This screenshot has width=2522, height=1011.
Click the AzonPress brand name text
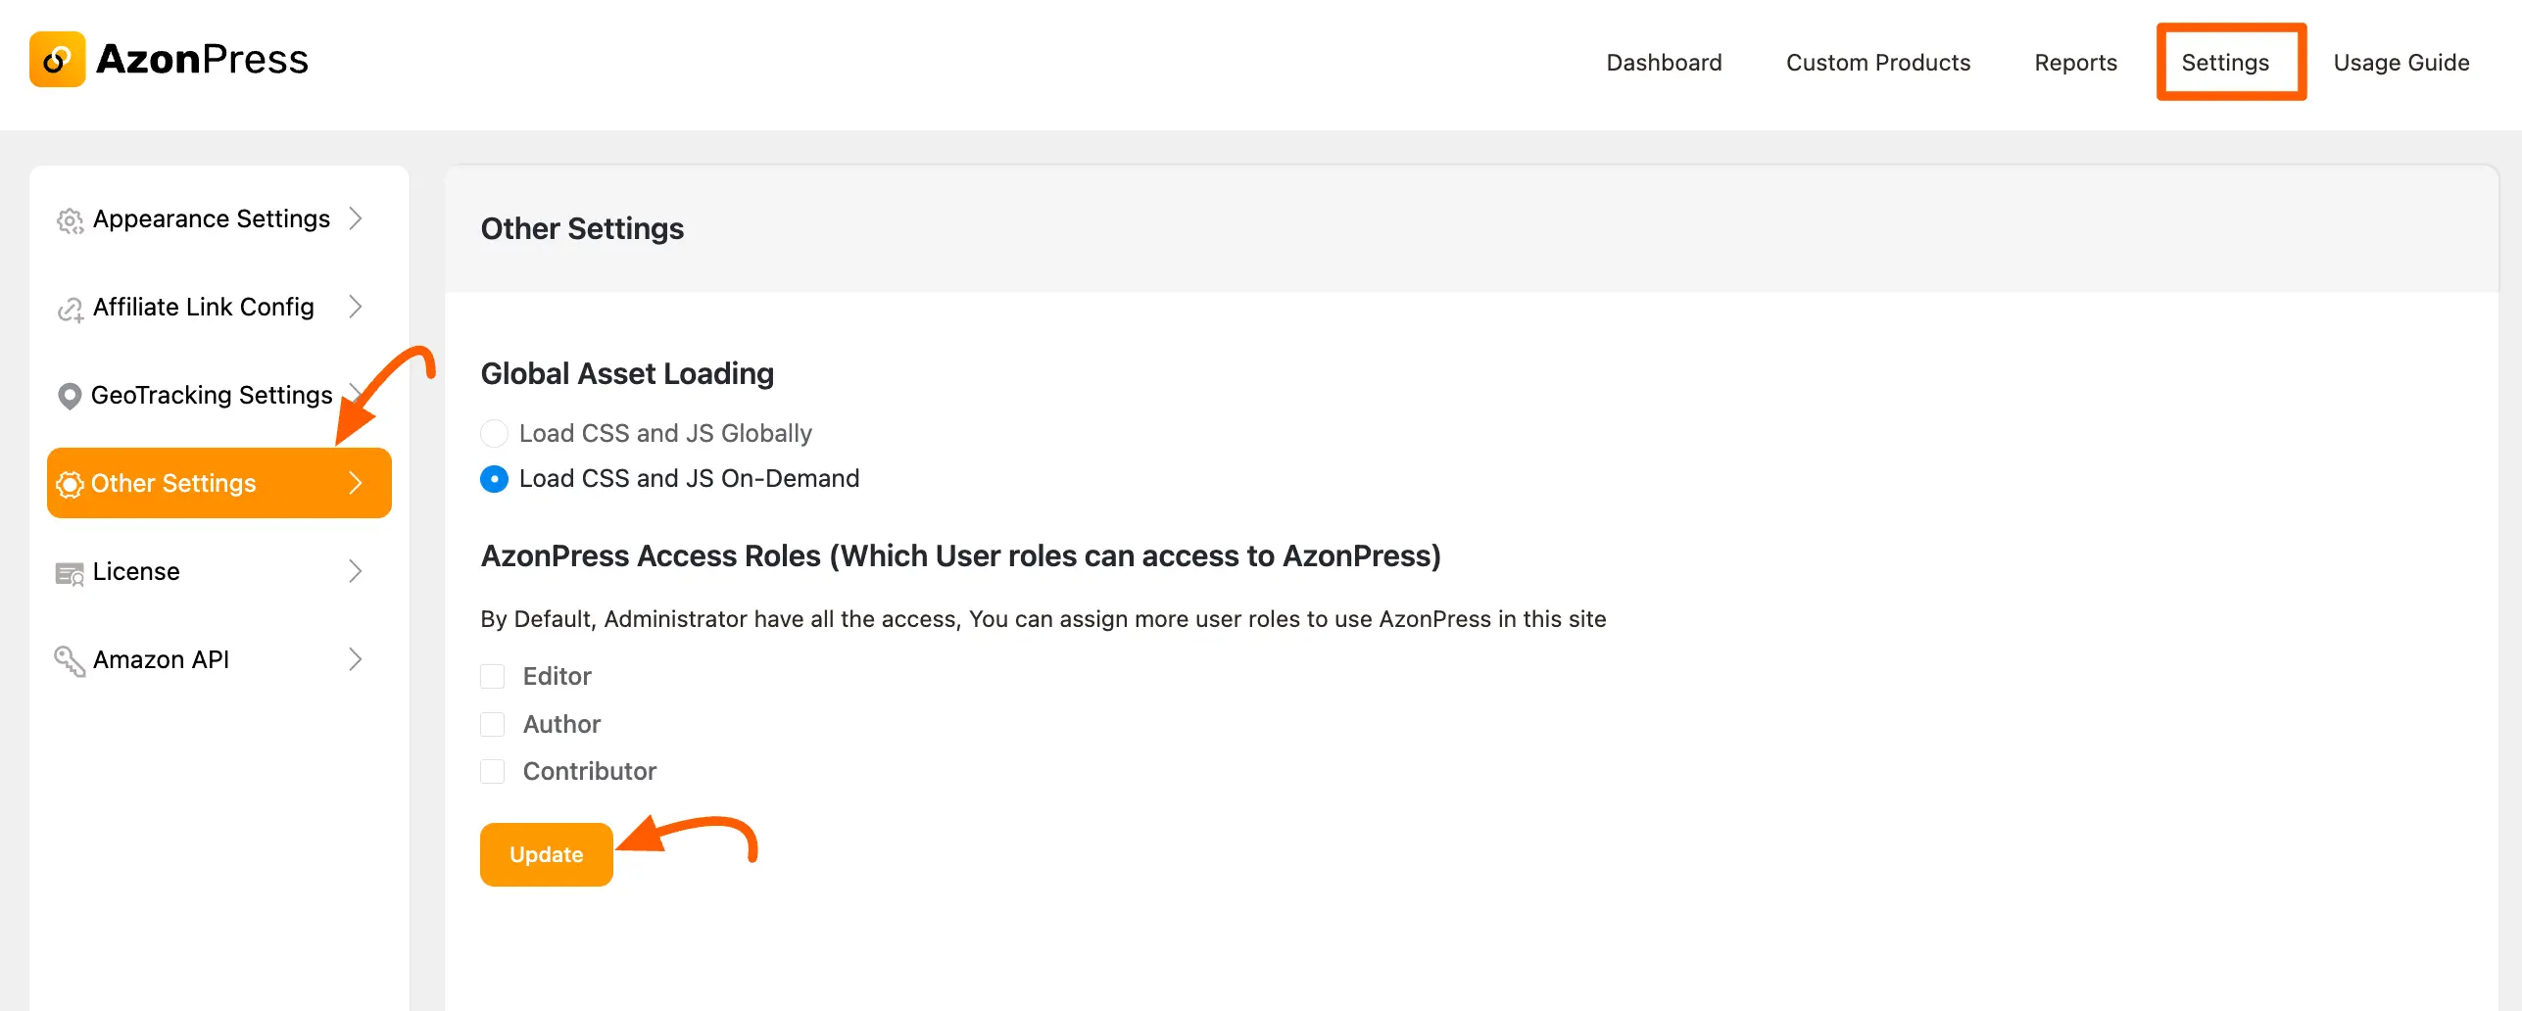pyautogui.click(x=202, y=60)
